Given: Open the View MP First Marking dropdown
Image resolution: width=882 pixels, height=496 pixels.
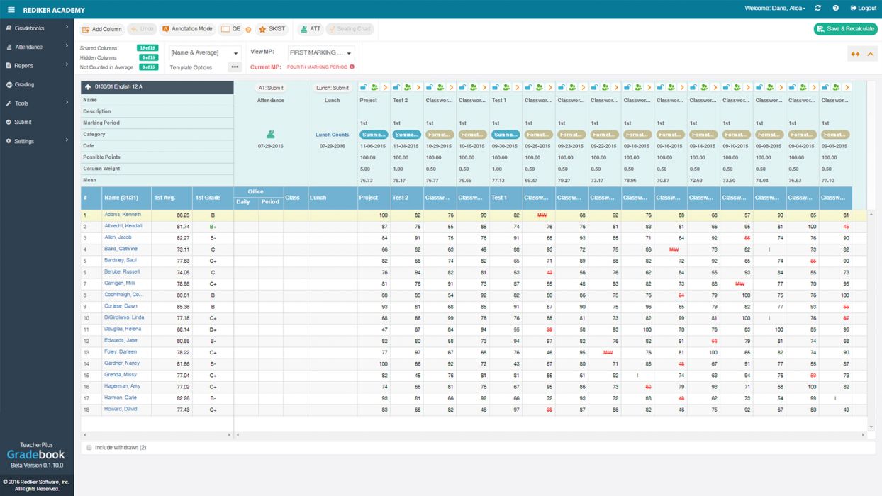Looking at the screenshot, I should (x=321, y=53).
